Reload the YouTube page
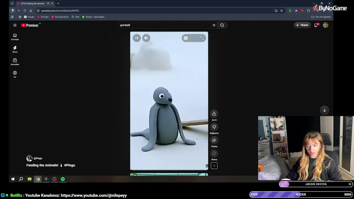 pos(25,11)
